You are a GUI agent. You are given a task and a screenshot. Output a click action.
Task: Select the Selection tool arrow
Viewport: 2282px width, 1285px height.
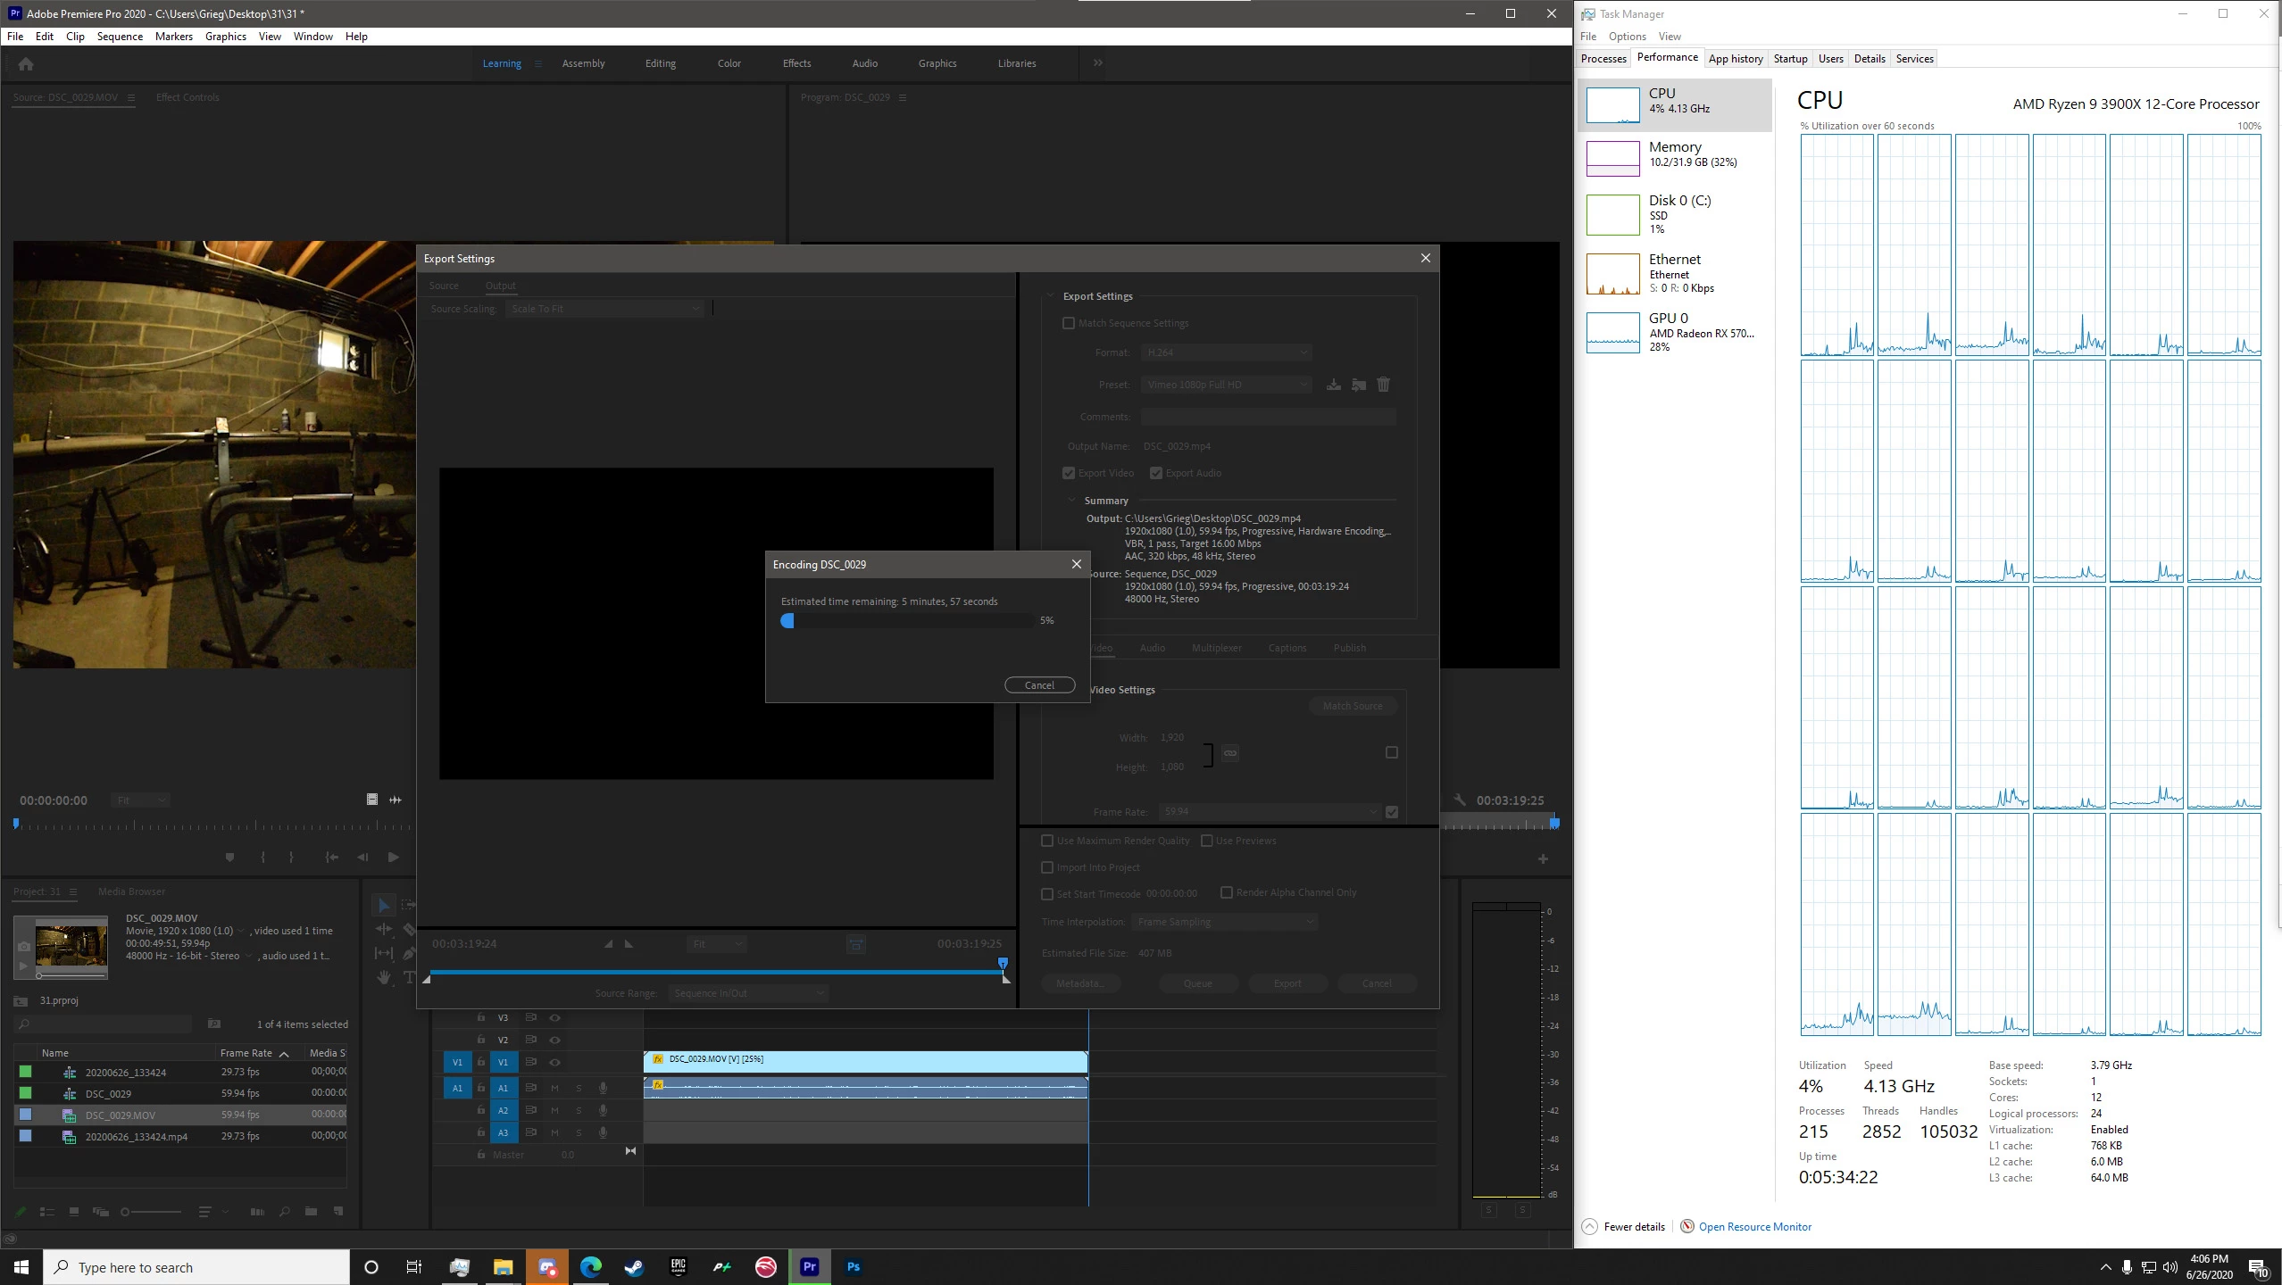pyautogui.click(x=383, y=905)
